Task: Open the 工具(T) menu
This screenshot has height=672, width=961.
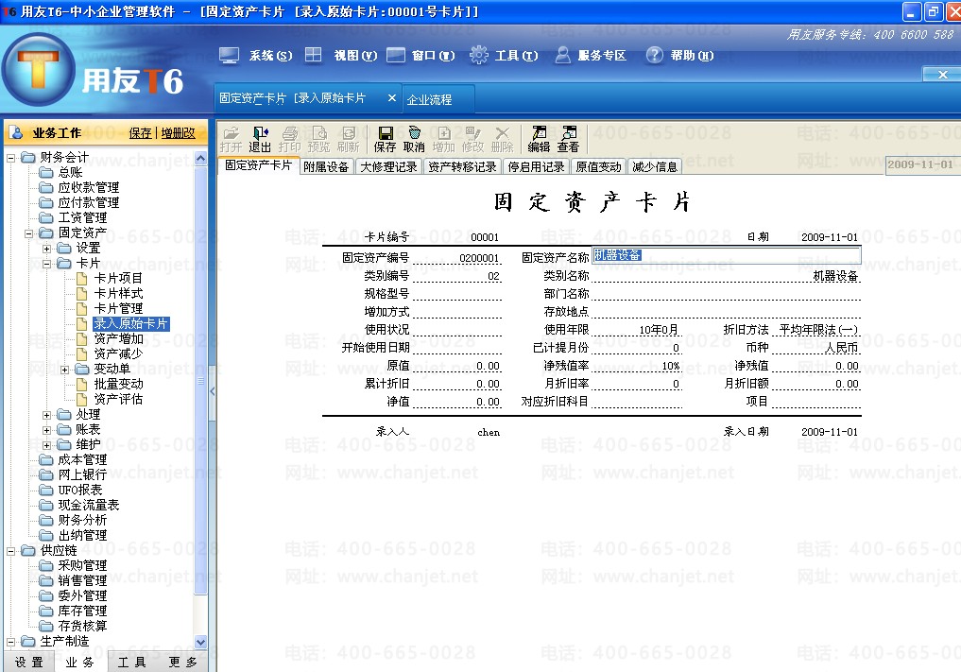Action: [504, 56]
